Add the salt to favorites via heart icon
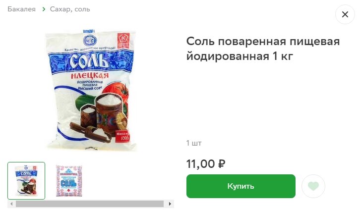 pos(313,186)
